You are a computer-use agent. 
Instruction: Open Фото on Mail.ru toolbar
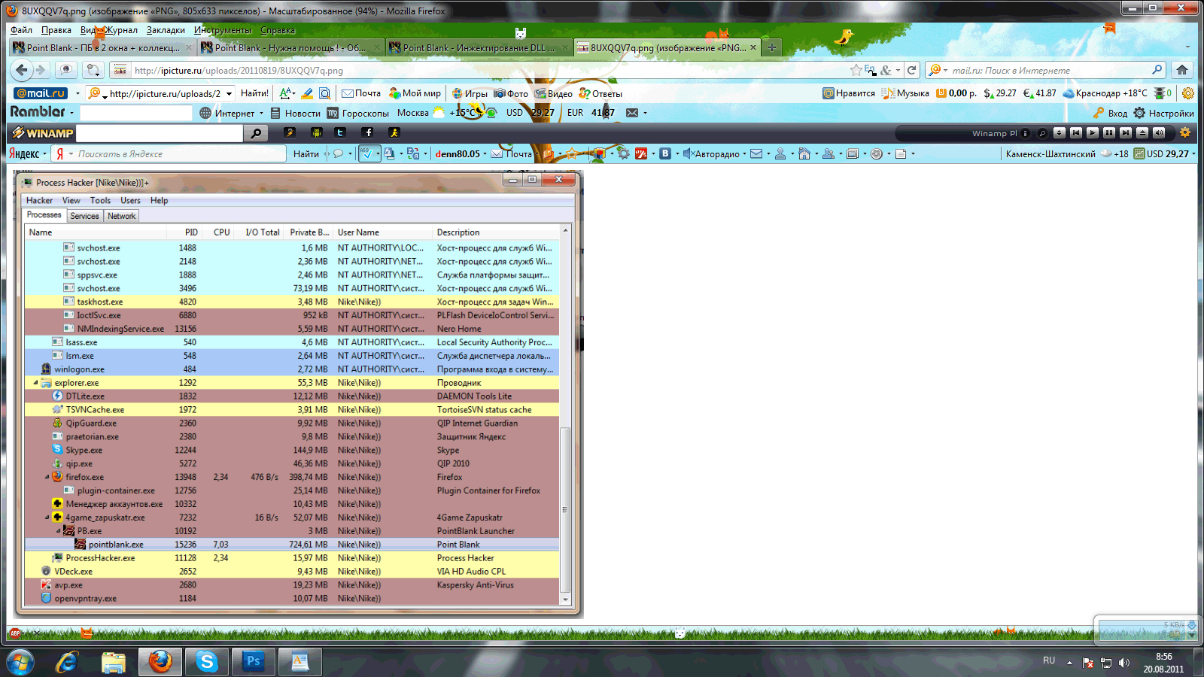pos(510,93)
